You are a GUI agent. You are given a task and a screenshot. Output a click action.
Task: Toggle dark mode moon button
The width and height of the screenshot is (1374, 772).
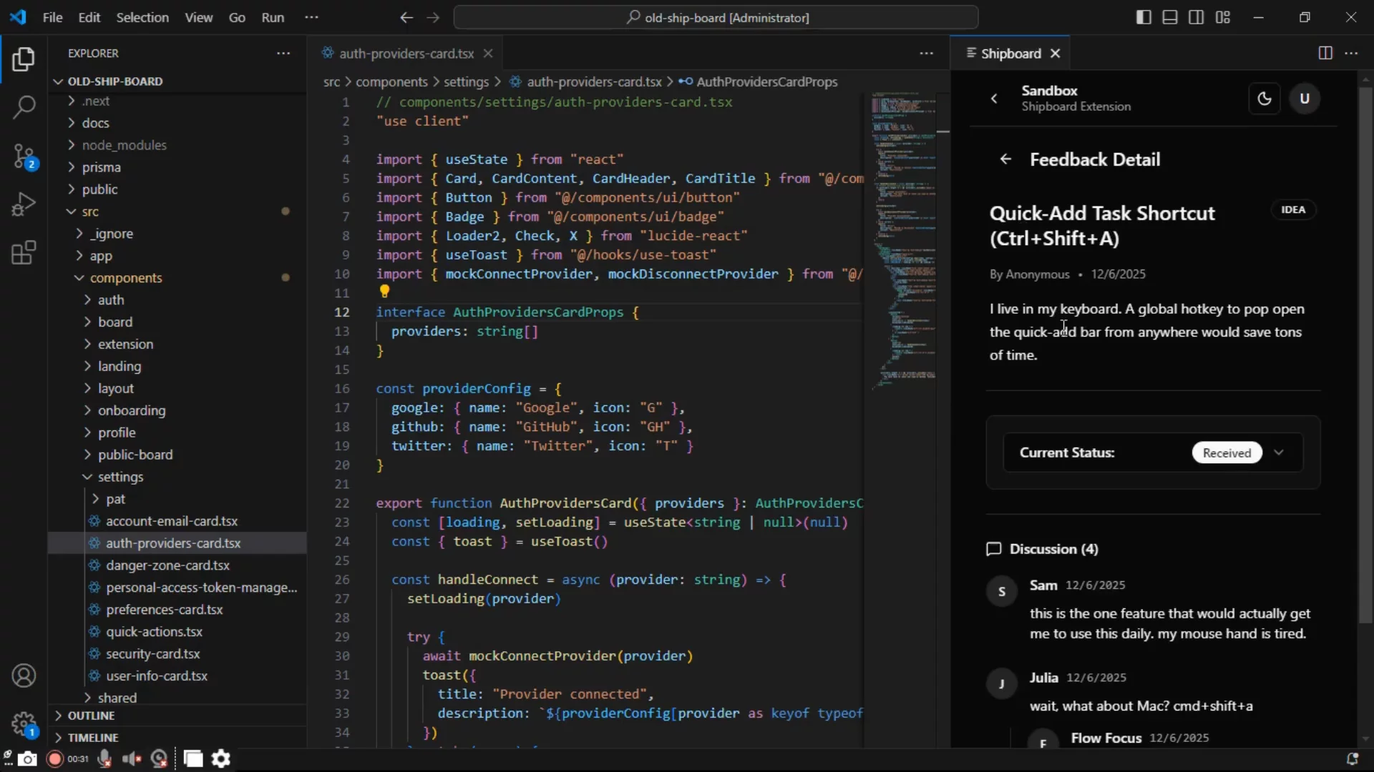[1265, 99]
